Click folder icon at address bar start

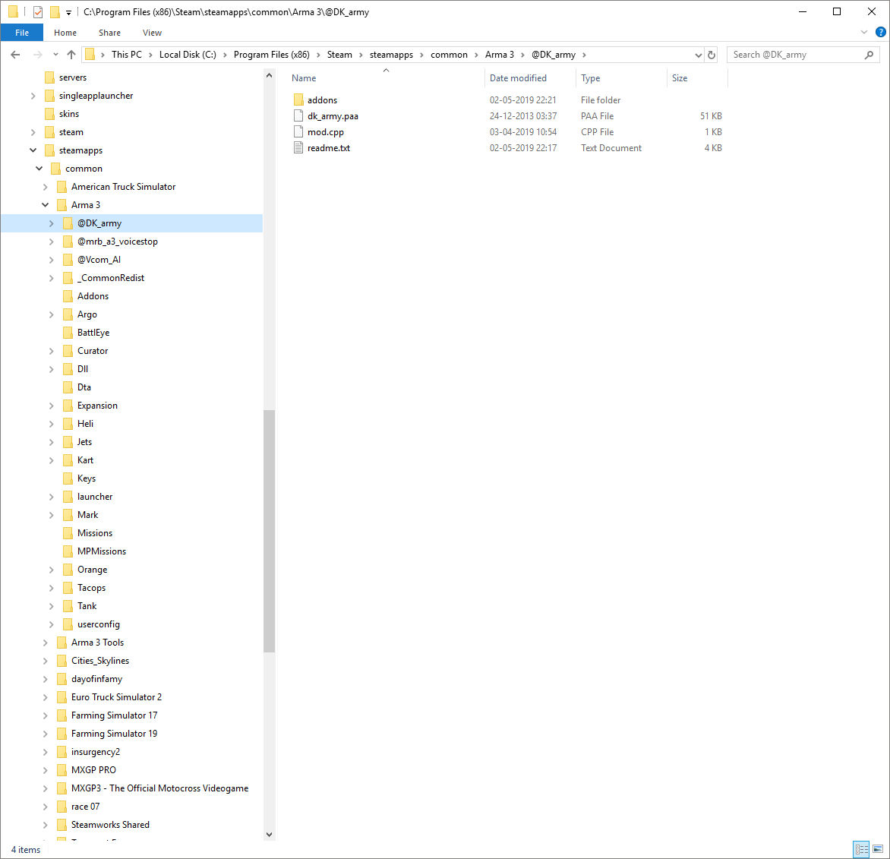pos(90,55)
